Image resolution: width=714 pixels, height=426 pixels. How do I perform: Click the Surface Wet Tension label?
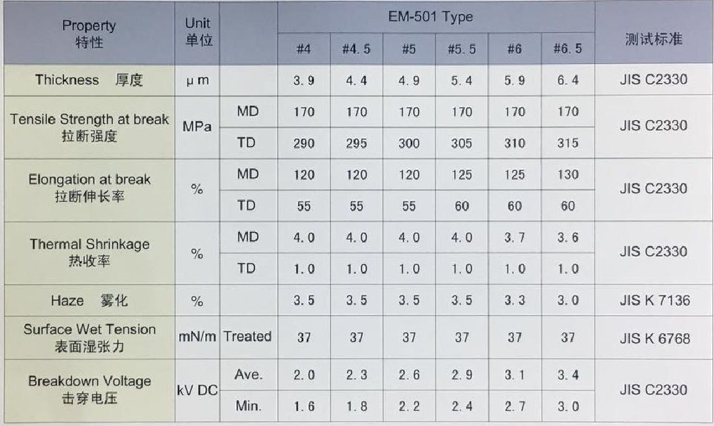click(89, 337)
